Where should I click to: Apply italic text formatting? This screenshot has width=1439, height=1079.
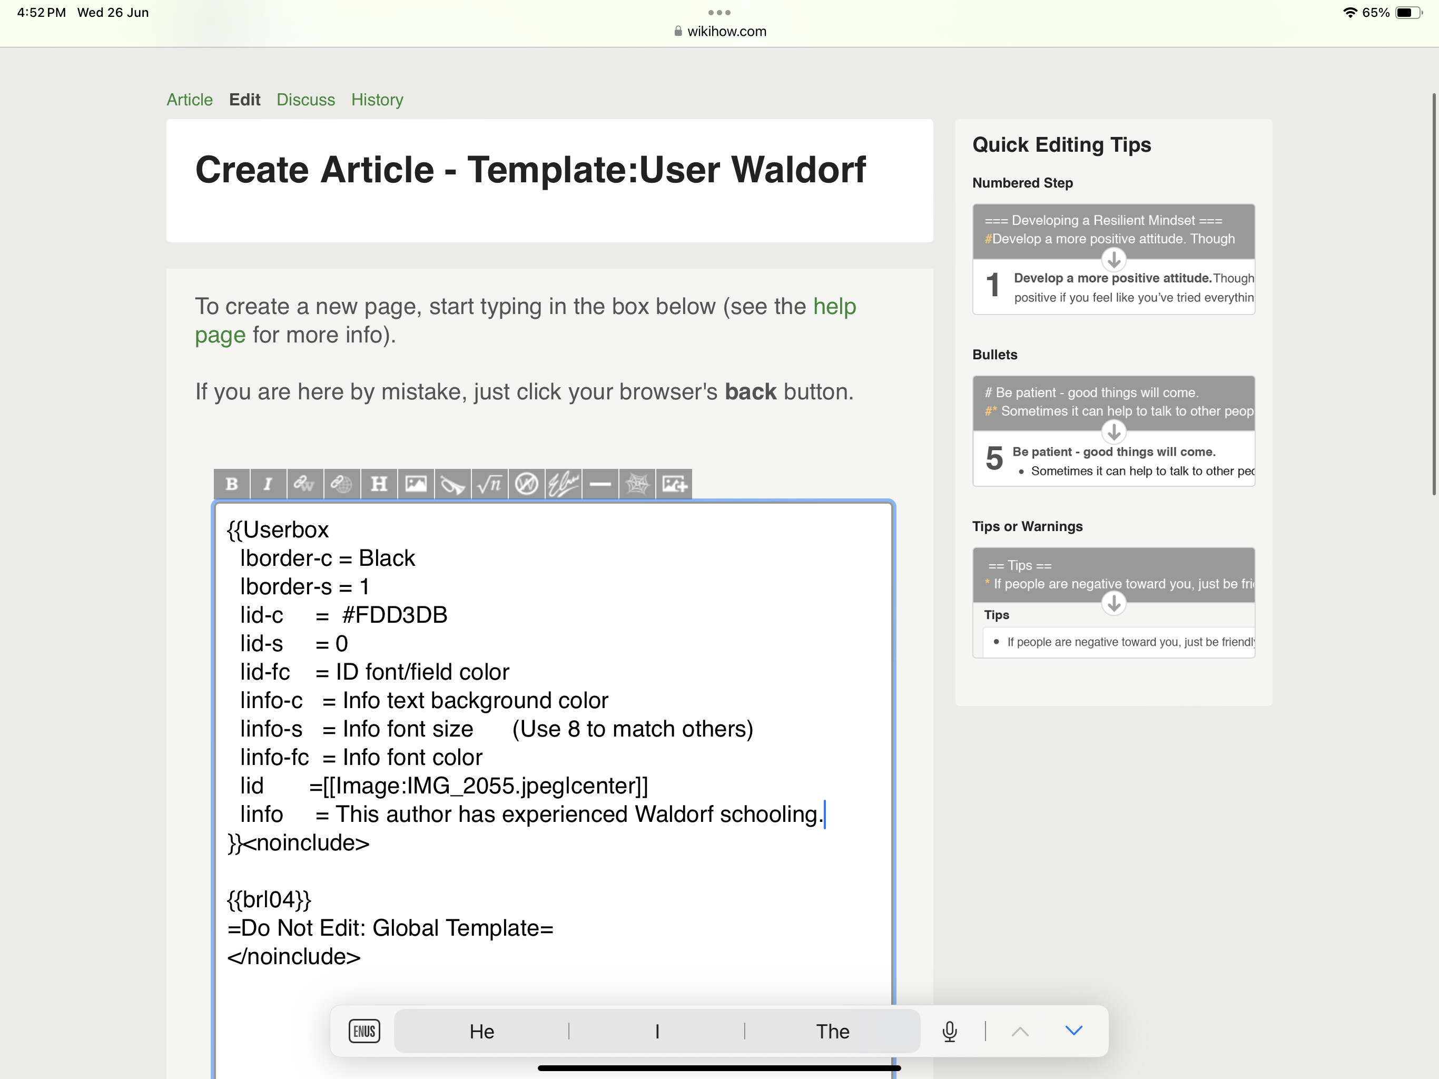pos(268,484)
